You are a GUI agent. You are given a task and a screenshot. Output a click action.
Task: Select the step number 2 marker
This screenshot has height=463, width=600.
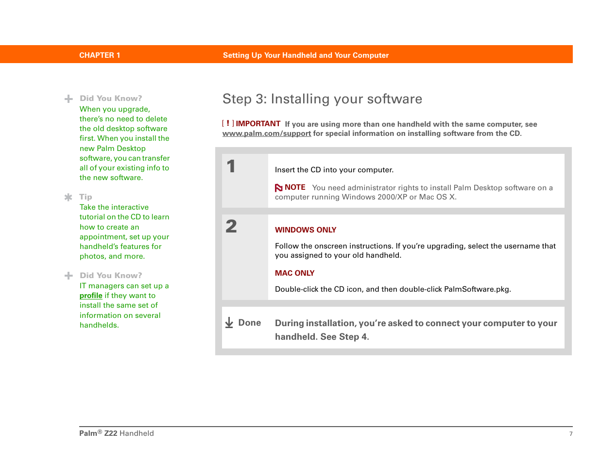231,226
